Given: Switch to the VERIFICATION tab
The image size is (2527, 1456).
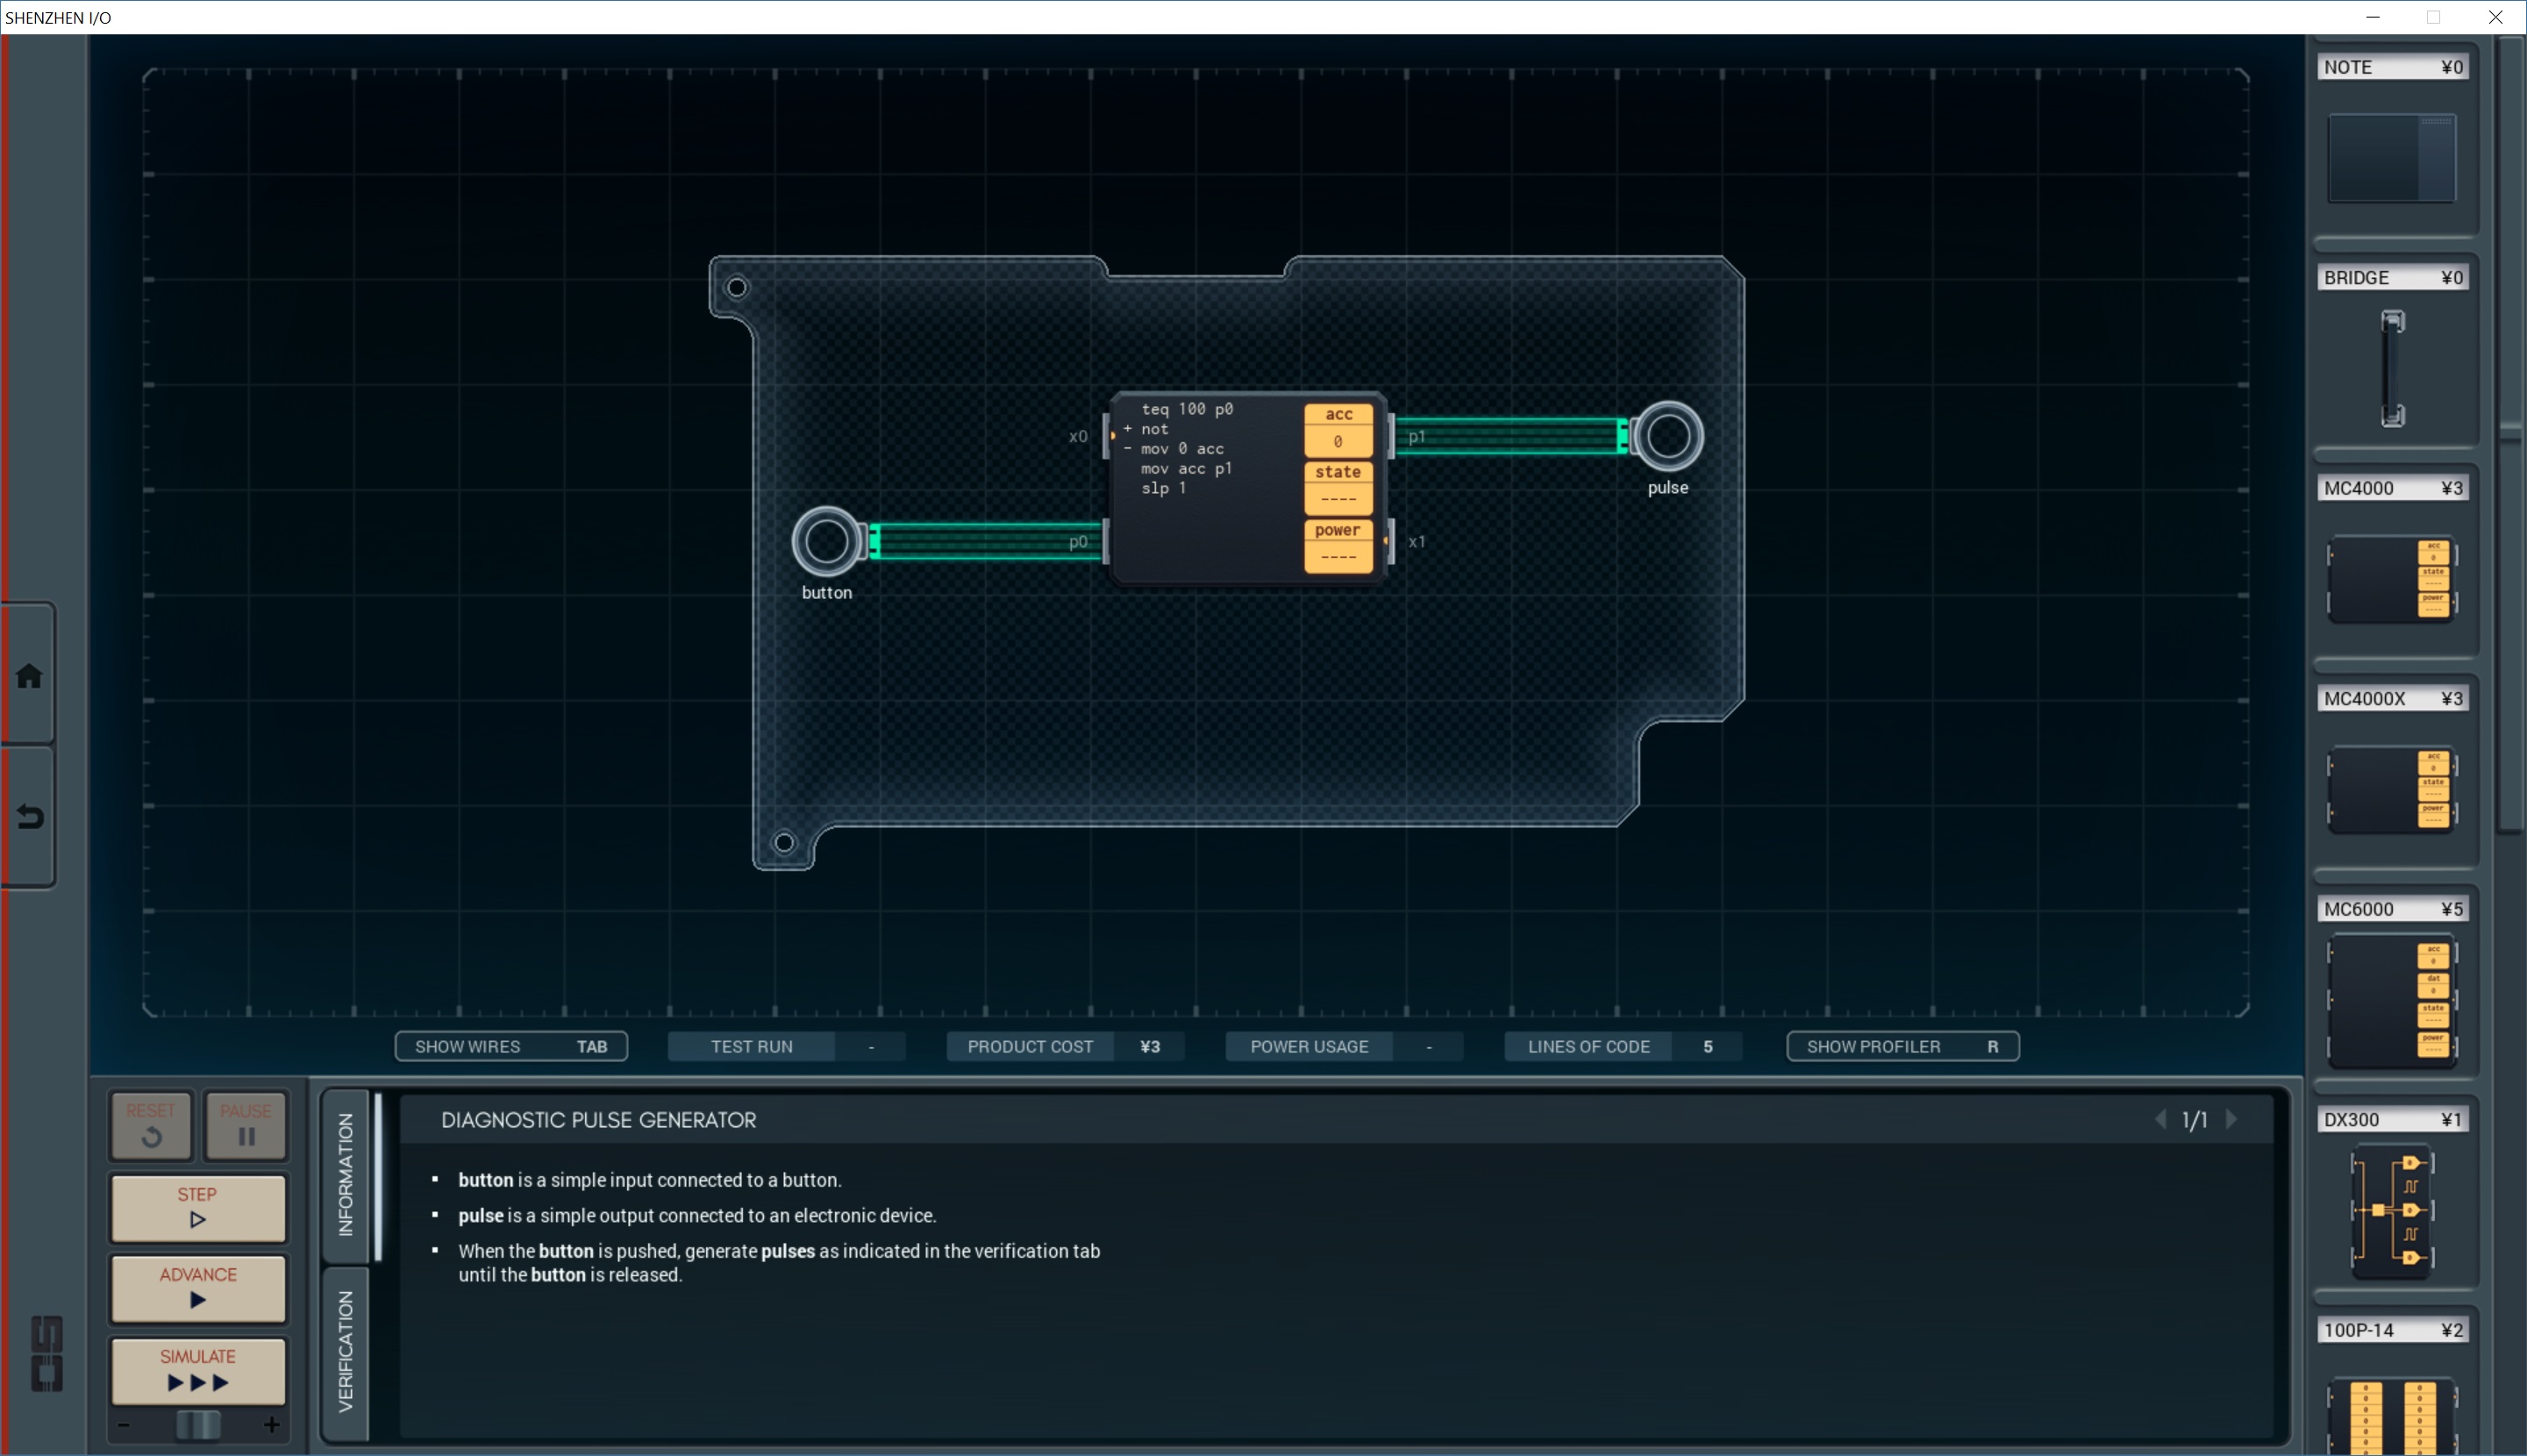Looking at the screenshot, I should coord(346,1351).
